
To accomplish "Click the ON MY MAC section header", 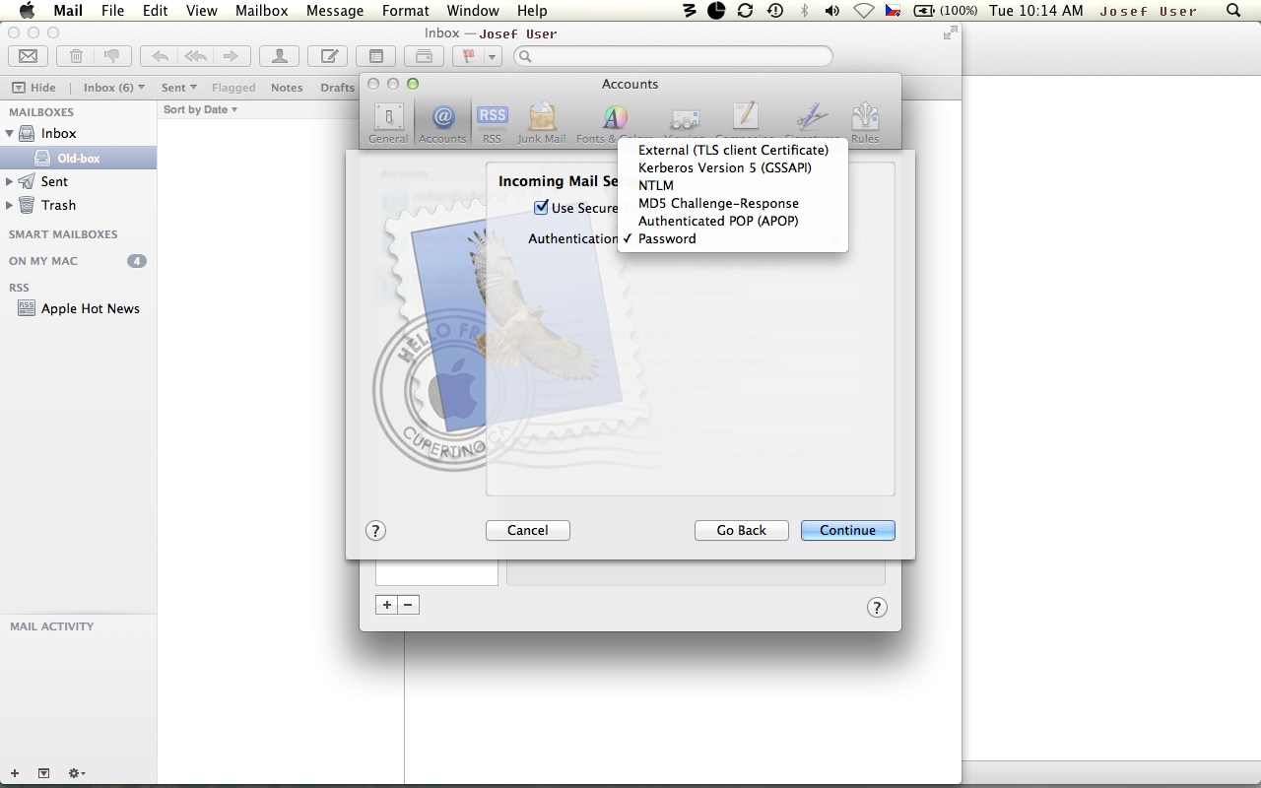I will [43, 261].
